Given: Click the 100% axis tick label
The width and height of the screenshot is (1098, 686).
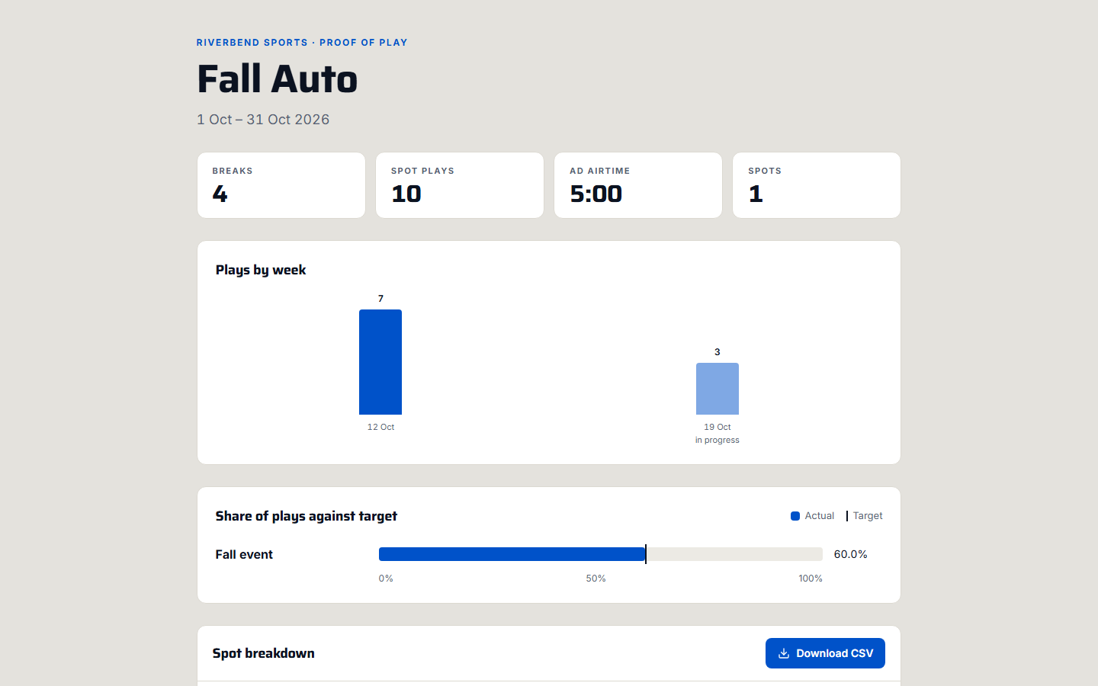Looking at the screenshot, I should coord(811,579).
